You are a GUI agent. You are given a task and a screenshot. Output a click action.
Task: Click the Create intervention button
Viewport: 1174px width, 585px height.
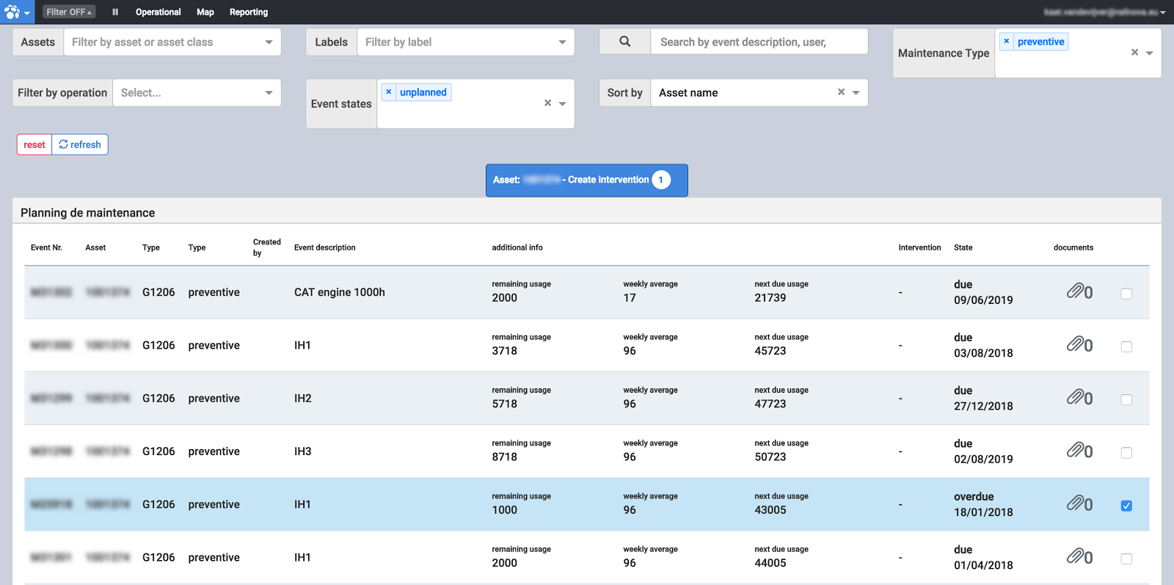(586, 180)
